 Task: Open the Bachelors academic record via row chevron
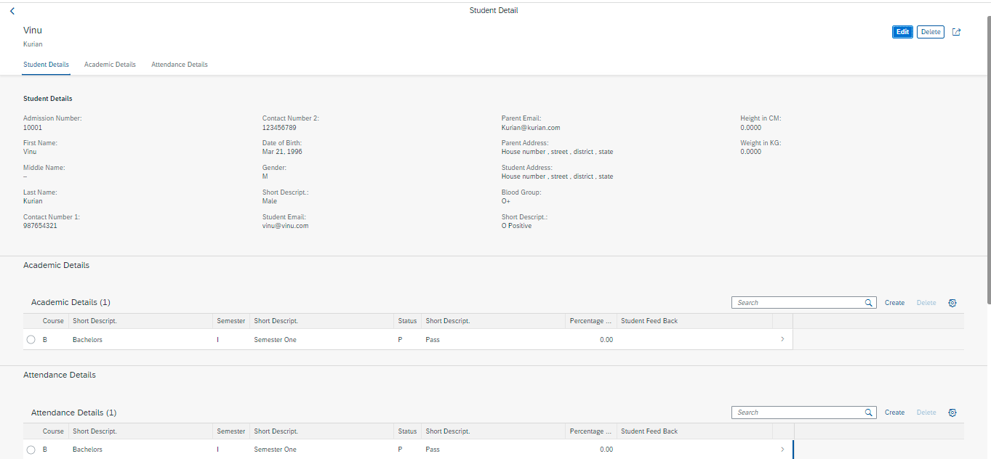coord(782,339)
